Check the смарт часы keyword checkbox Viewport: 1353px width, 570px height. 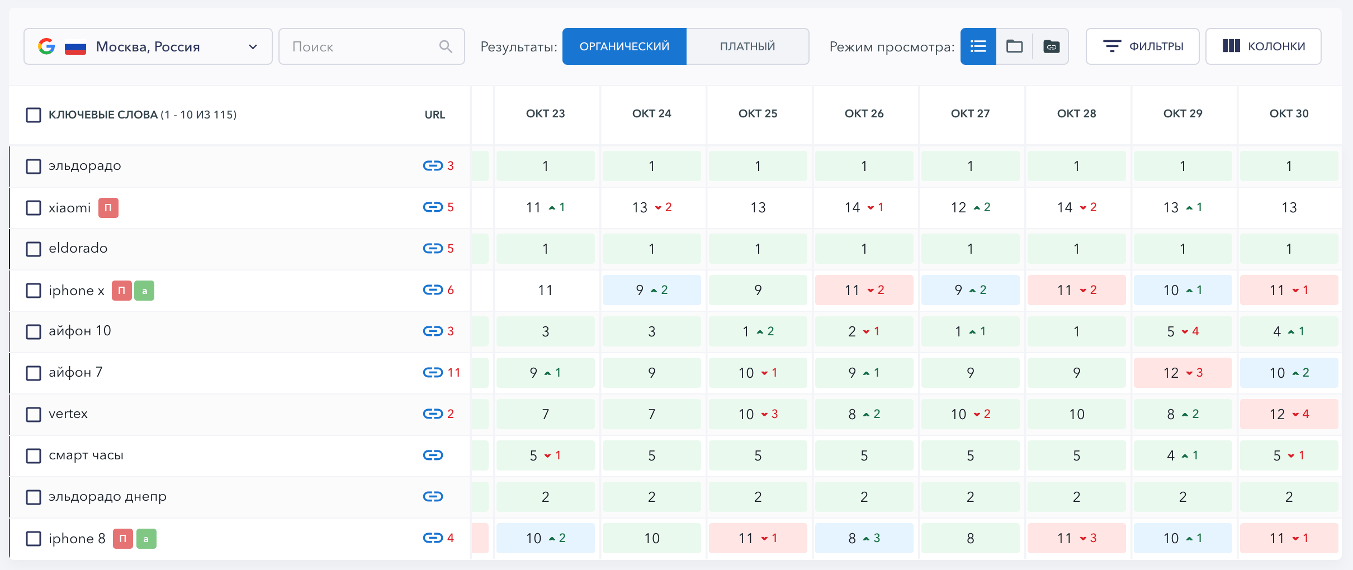pyautogui.click(x=34, y=456)
